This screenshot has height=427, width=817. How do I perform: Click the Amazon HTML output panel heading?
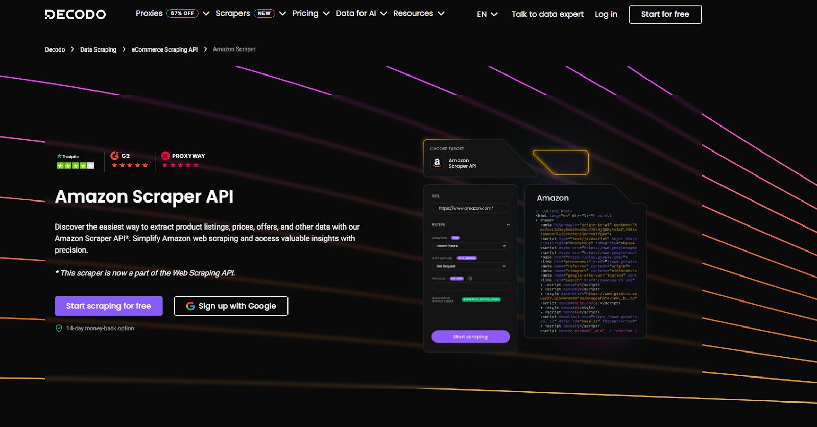[552, 198]
